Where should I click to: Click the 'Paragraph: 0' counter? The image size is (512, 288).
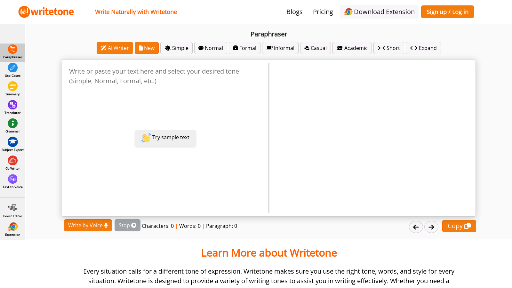(222, 226)
